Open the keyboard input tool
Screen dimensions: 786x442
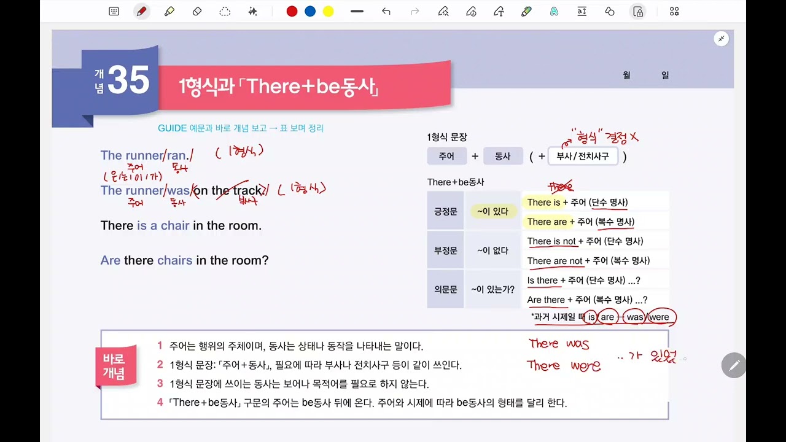[114, 11]
